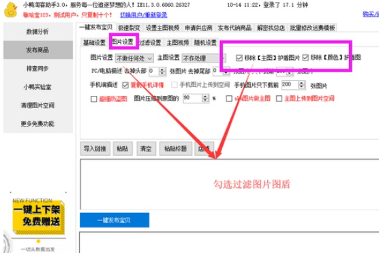
Task: Open 更多免费功能 in the sidebar
Action: 37,124
